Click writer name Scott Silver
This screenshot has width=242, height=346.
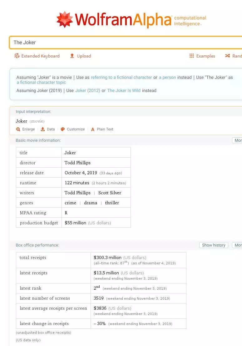(110, 193)
